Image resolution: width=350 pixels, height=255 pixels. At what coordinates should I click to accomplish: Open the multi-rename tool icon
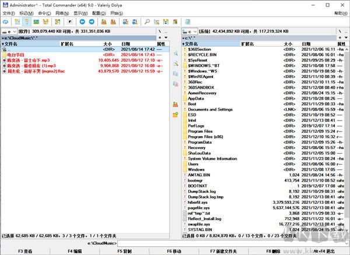(x=156, y=22)
